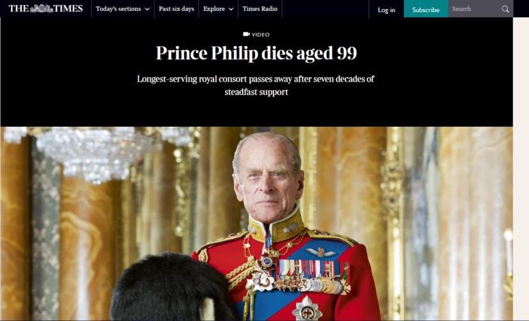
Task: Click the Prince Philip dies aged 99 headline
Action: pos(256,53)
